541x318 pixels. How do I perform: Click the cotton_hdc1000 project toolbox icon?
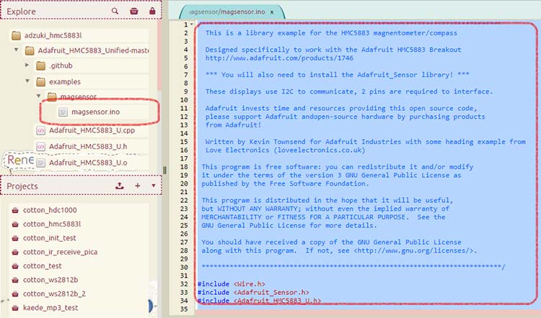[15, 210]
